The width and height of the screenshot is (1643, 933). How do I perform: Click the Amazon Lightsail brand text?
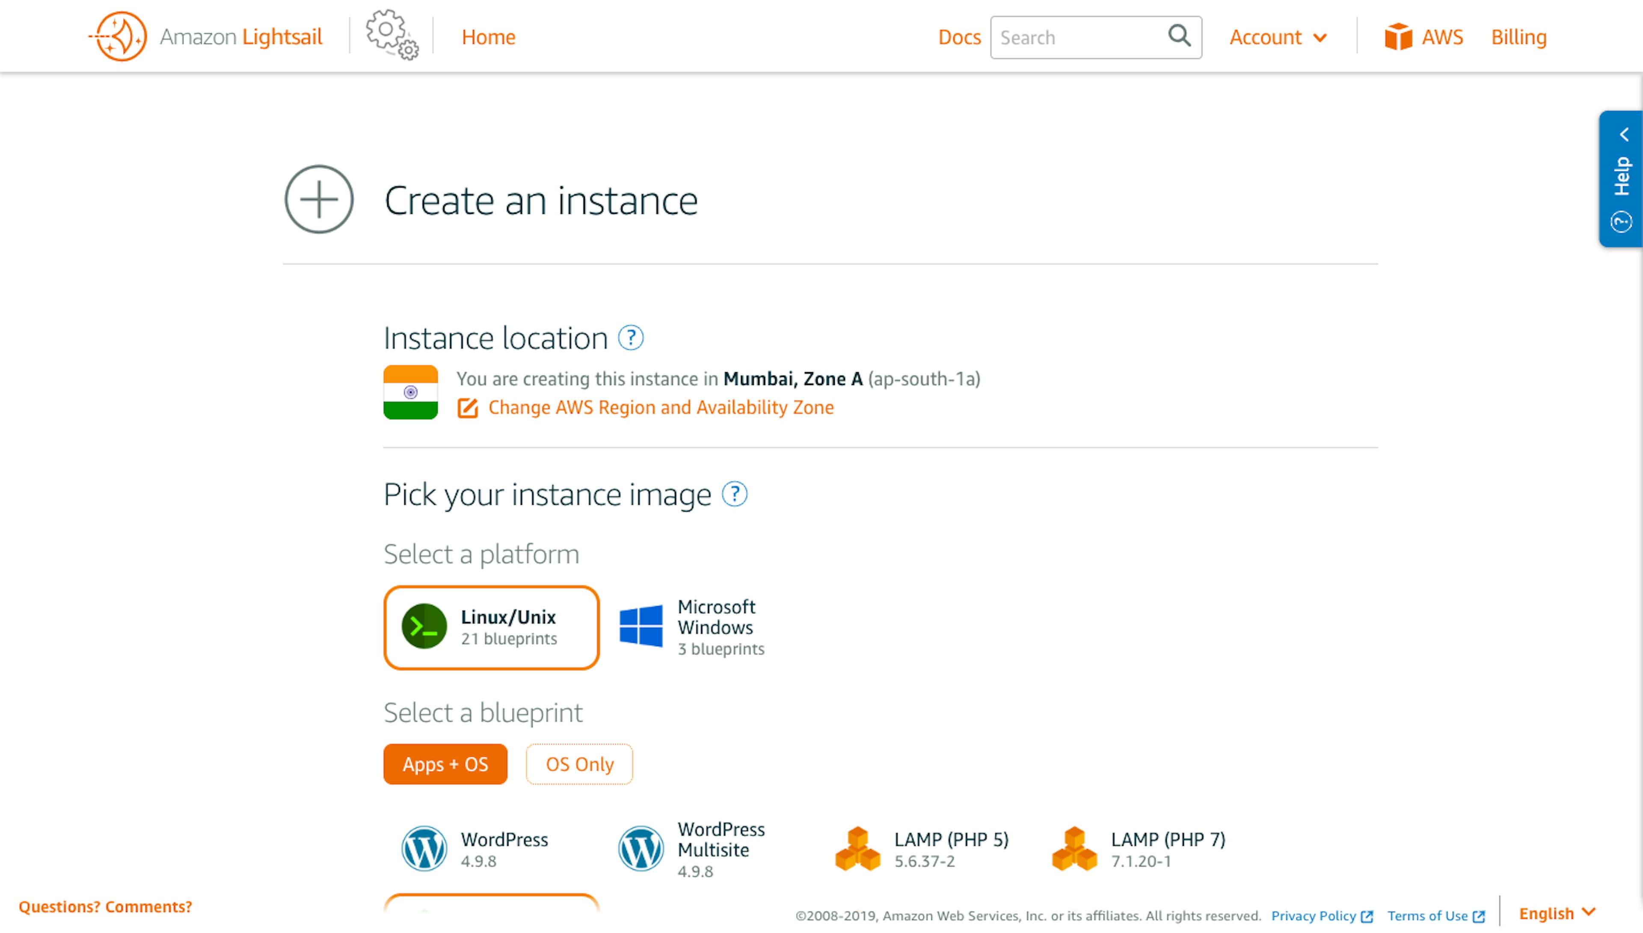(x=241, y=36)
